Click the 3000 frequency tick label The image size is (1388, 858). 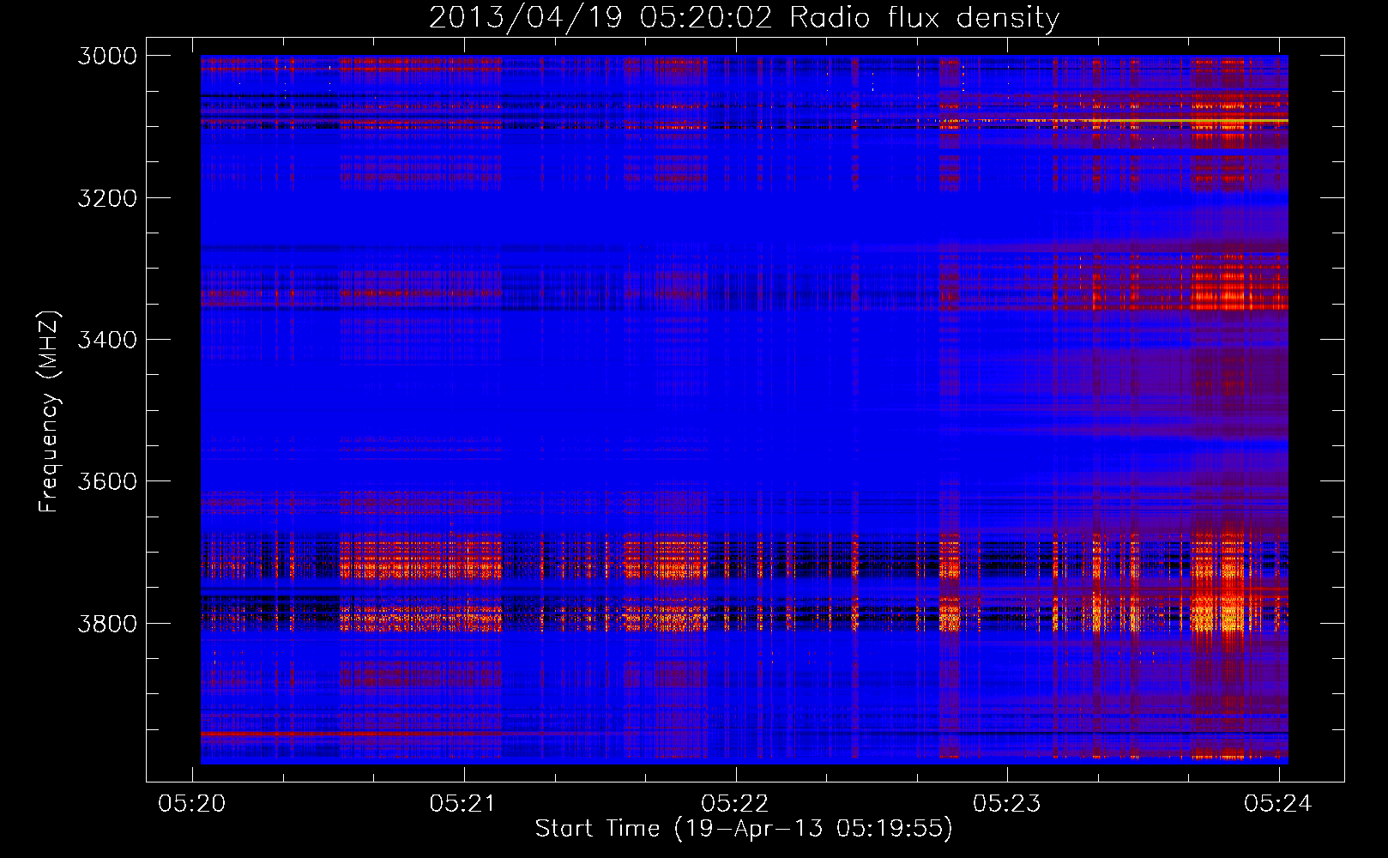click(x=107, y=56)
